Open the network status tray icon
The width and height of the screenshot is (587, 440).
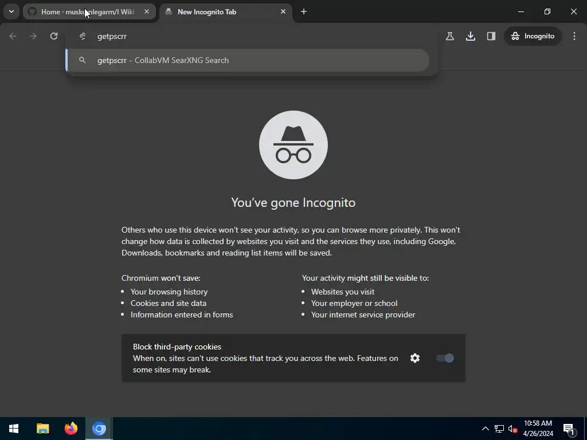click(x=499, y=429)
